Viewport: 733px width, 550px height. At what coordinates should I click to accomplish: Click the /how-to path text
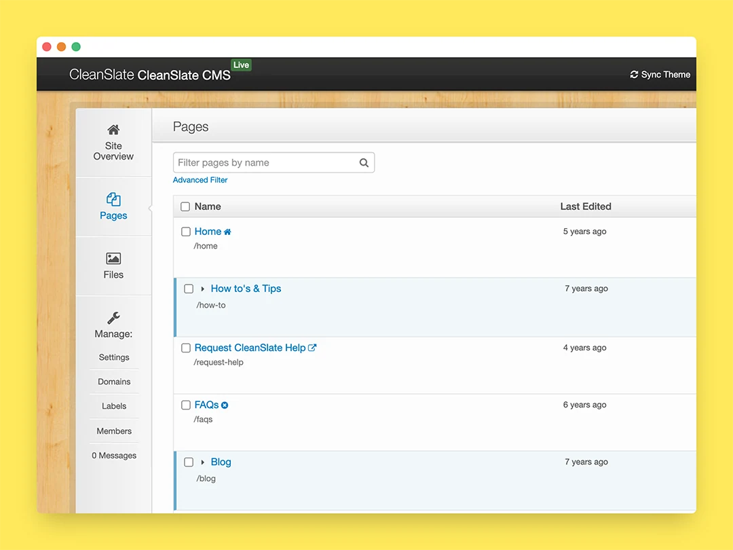click(x=211, y=305)
